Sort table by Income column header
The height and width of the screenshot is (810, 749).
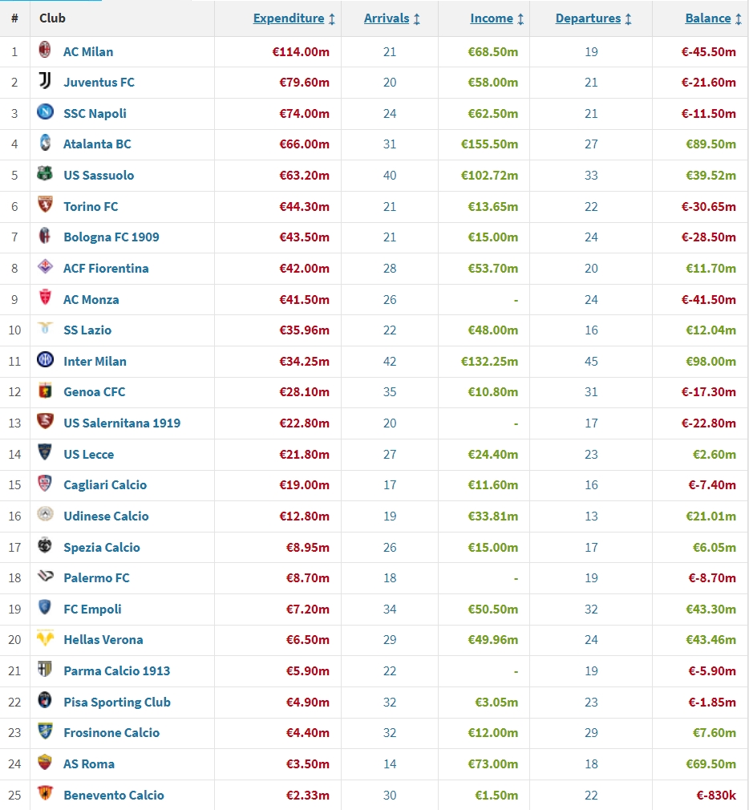[x=492, y=18]
